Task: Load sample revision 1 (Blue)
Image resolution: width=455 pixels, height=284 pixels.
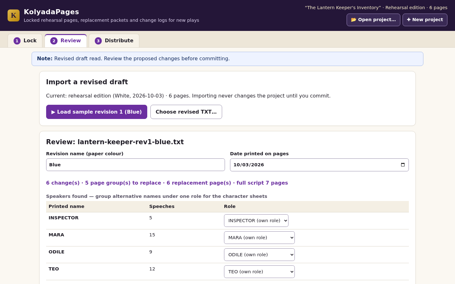Action: [x=97, y=112]
